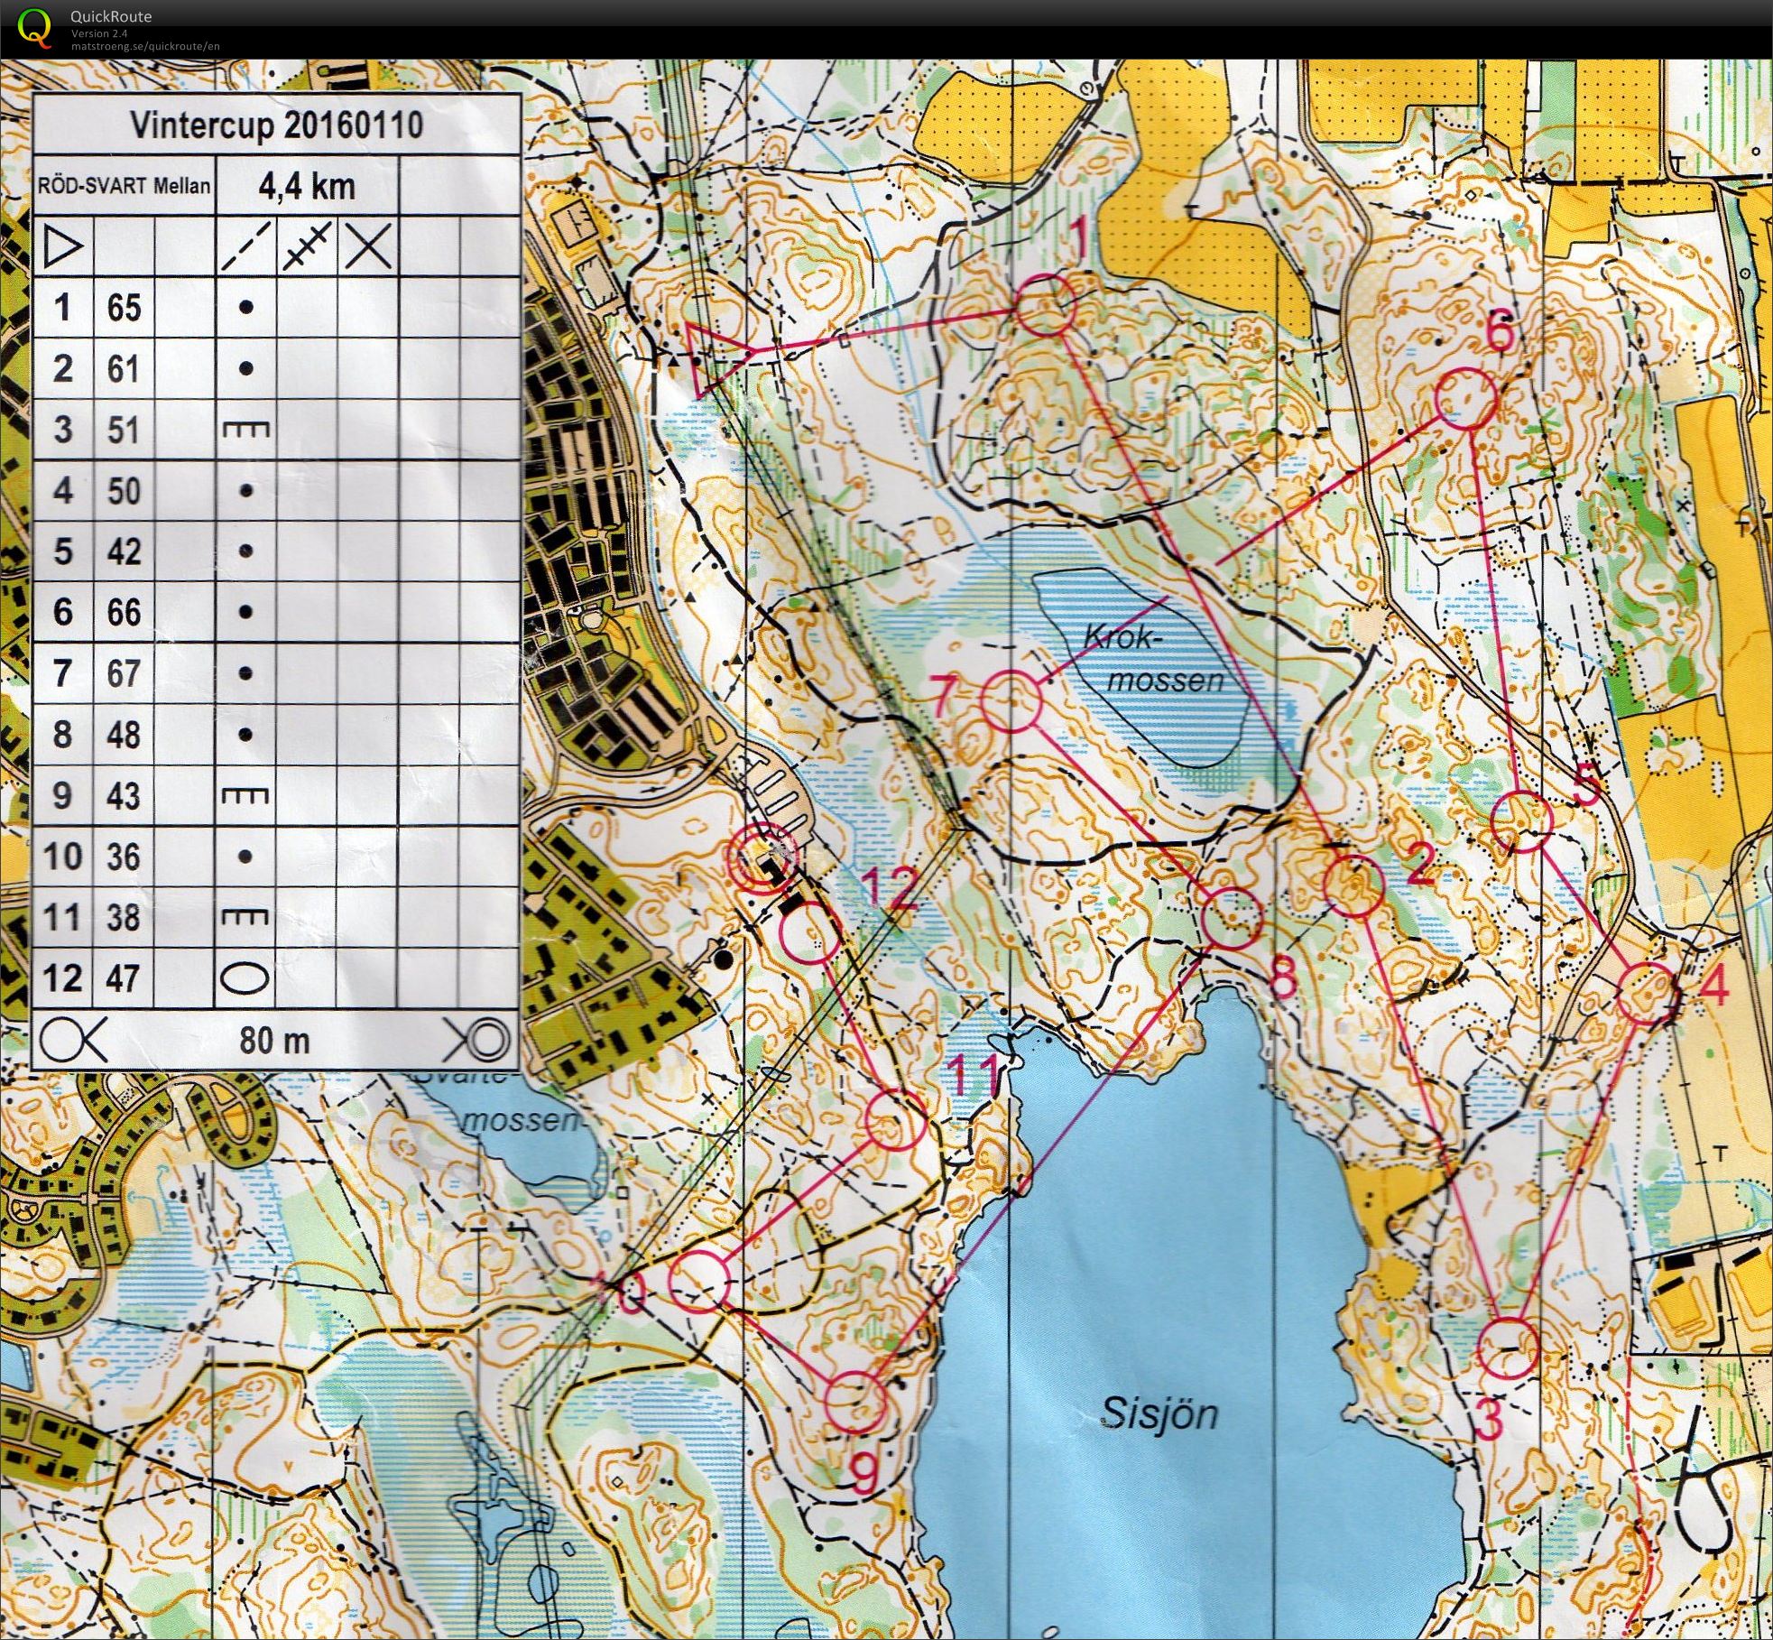
Task: Click the fence symbol in table header
Action: [307, 246]
